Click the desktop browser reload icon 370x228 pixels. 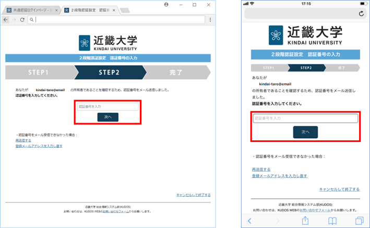[22, 20]
